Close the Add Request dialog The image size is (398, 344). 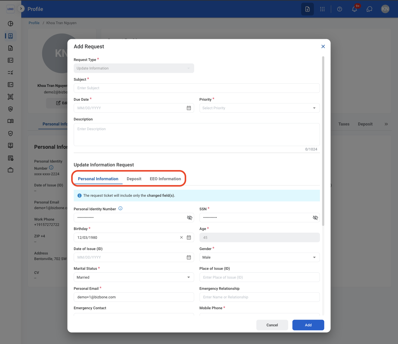323,47
